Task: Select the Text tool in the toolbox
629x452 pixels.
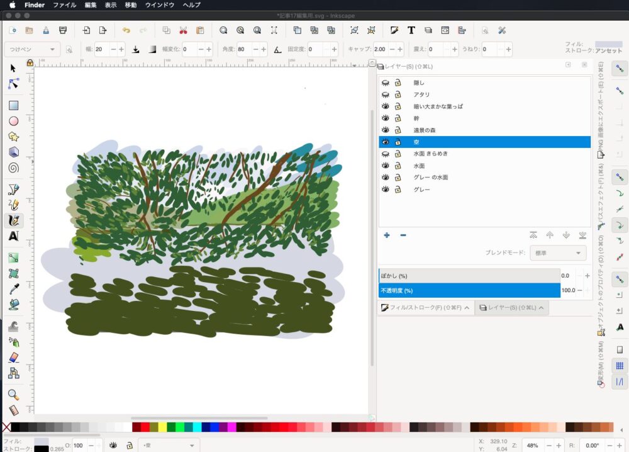Action: 13,236
